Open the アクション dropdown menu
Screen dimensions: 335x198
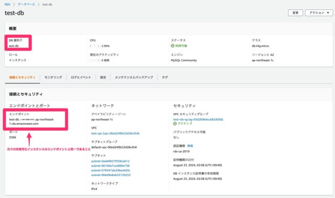(x=319, y=13)
